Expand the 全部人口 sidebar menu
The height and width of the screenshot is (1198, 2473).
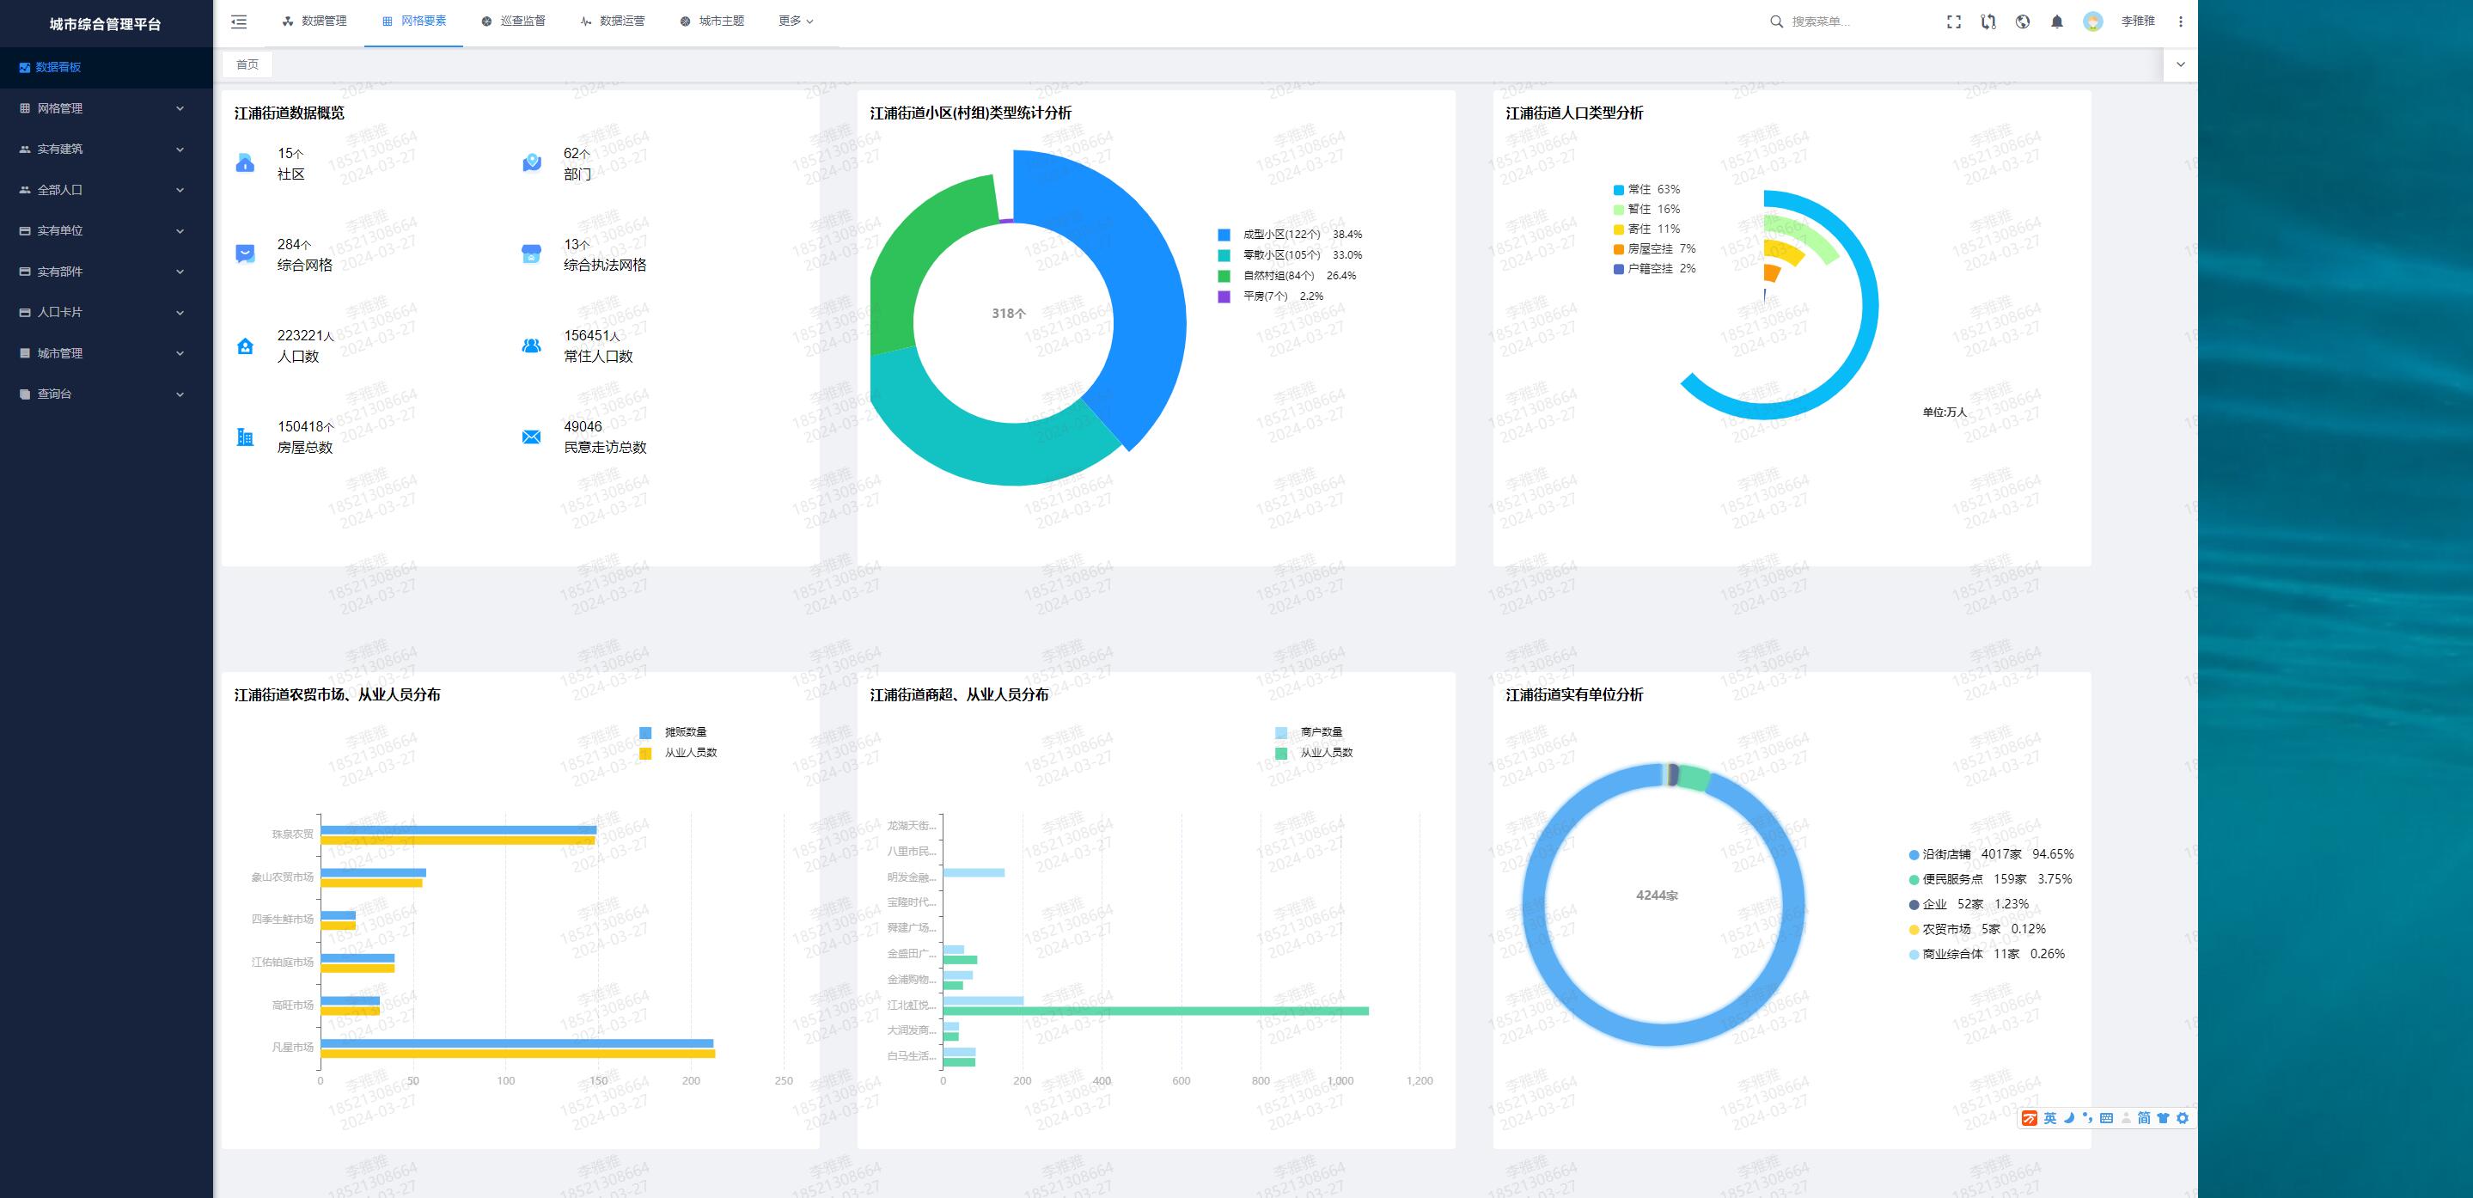[x=106, y=190]
